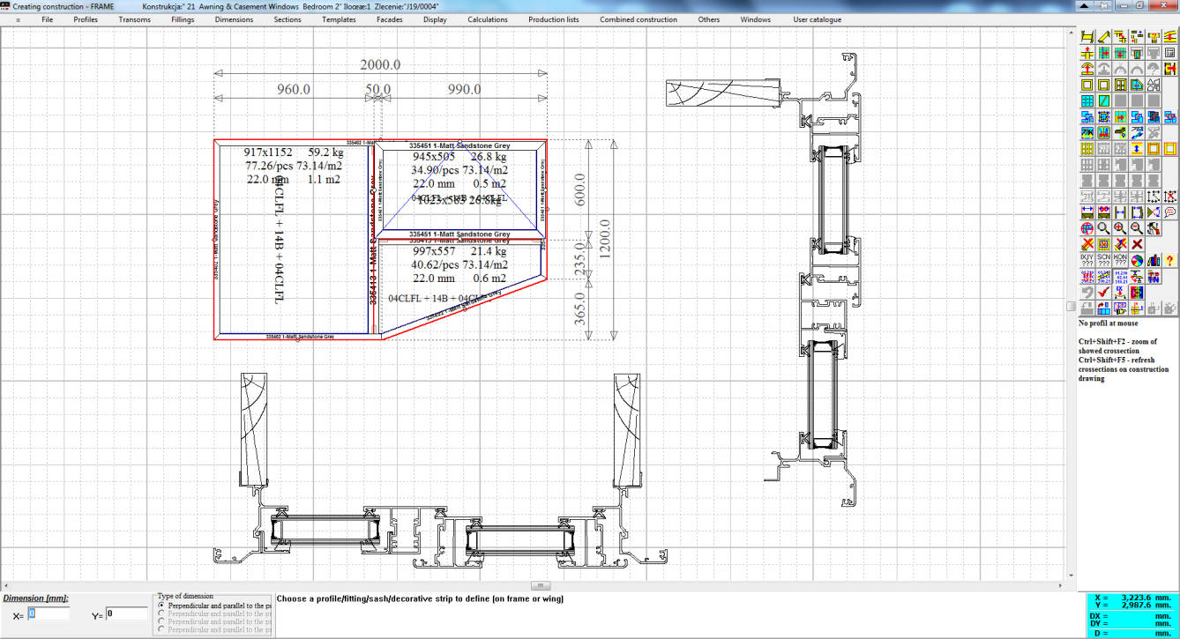Click the 365.0 dimension label
This screenshot has width=1180, height=639.
click(x=579, y=308)
